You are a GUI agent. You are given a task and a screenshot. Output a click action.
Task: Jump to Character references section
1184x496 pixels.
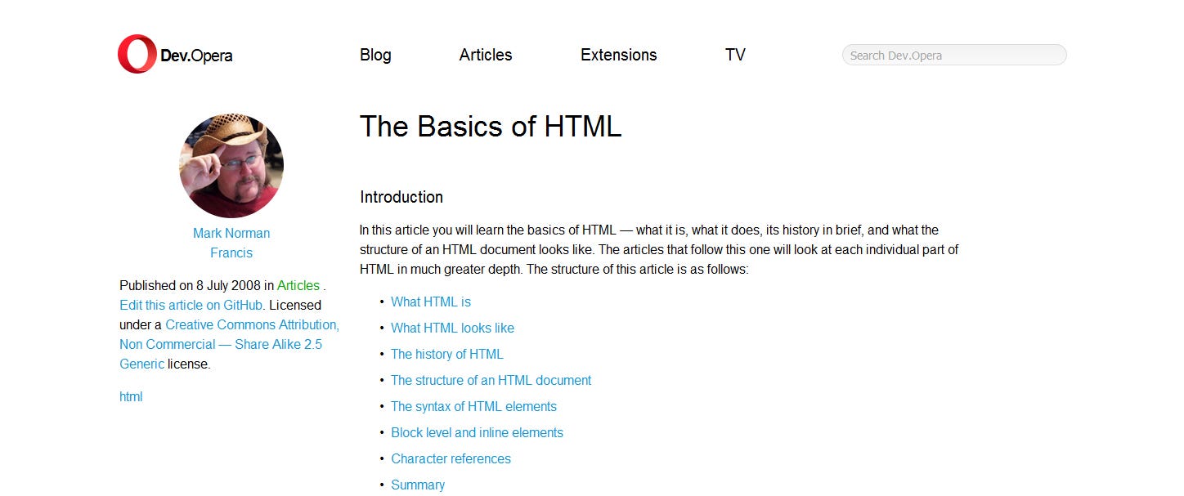point(451,458)
